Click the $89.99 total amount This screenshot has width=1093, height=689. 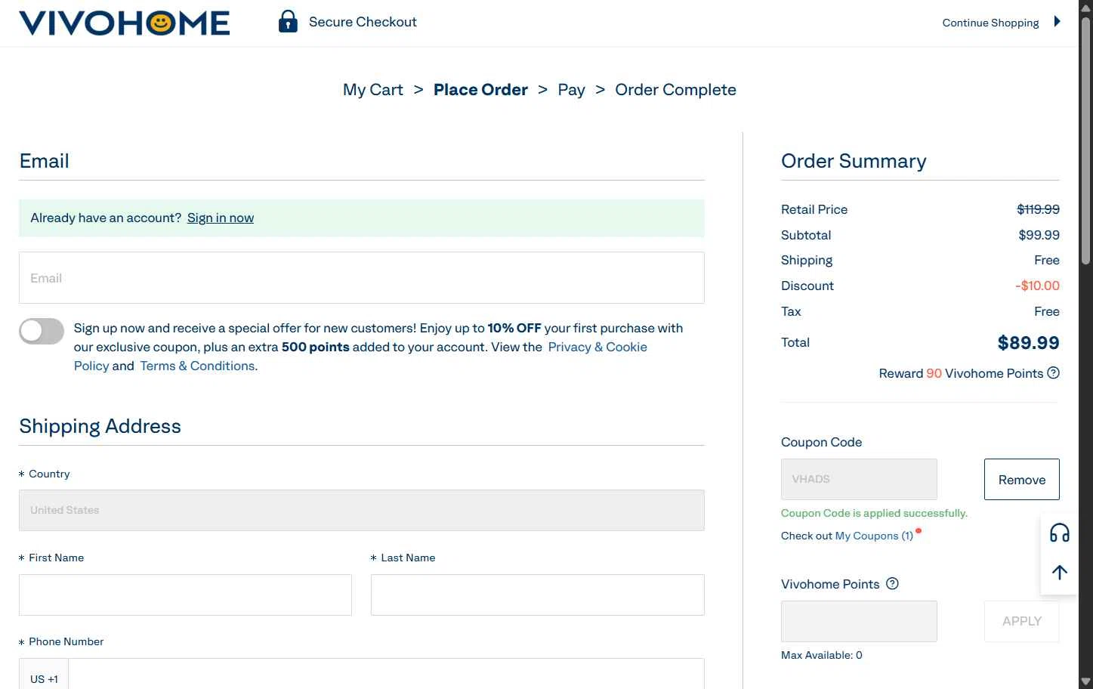point(1028,342)
